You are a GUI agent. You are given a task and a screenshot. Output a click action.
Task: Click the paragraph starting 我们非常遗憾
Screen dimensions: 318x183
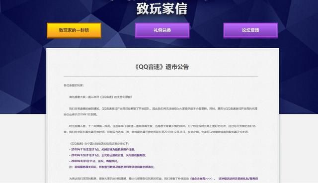(x=160, y=111)
